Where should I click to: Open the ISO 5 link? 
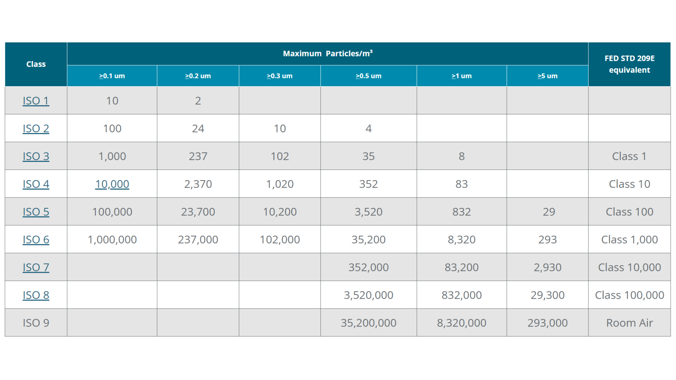click(x=36, y=212)
